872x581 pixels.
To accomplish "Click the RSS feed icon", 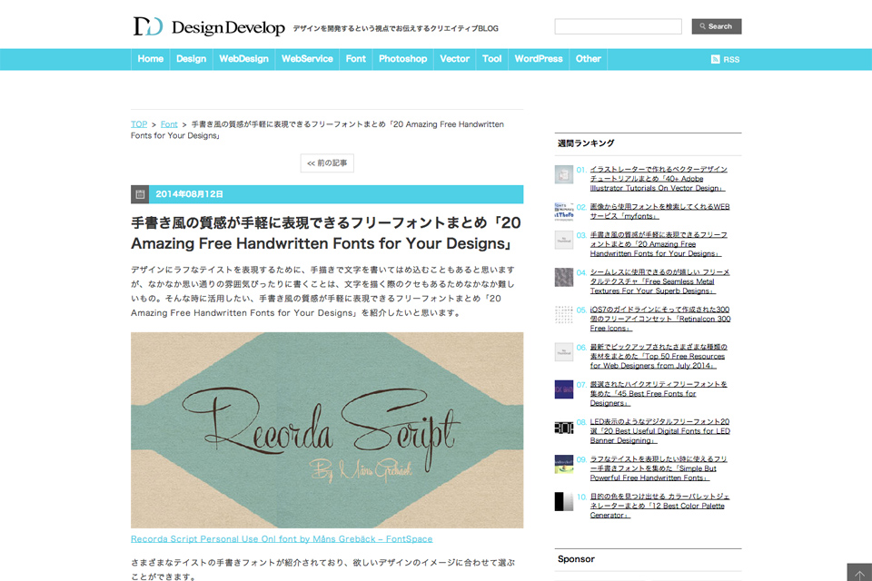I will click(x=715, y=60).
